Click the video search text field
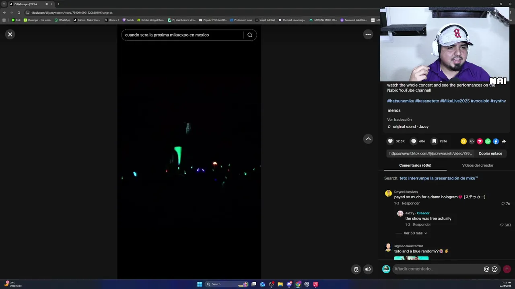 183,35
